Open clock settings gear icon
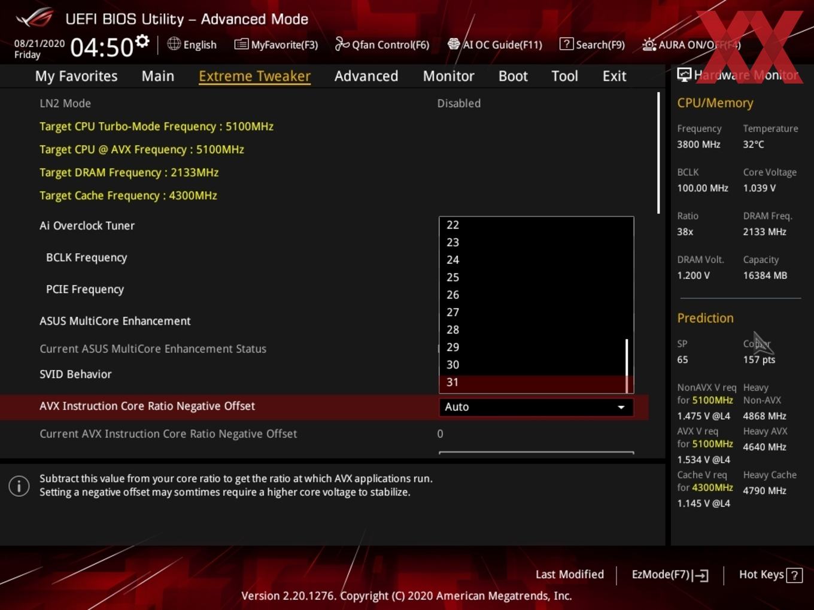 pos(142,41)
